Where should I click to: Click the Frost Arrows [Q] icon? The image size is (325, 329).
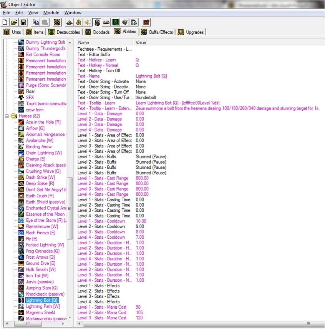(x=21, y=257)
